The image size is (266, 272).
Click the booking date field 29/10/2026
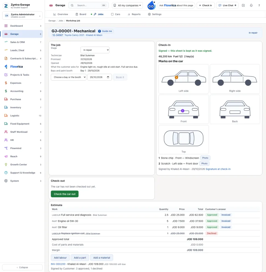99,77
